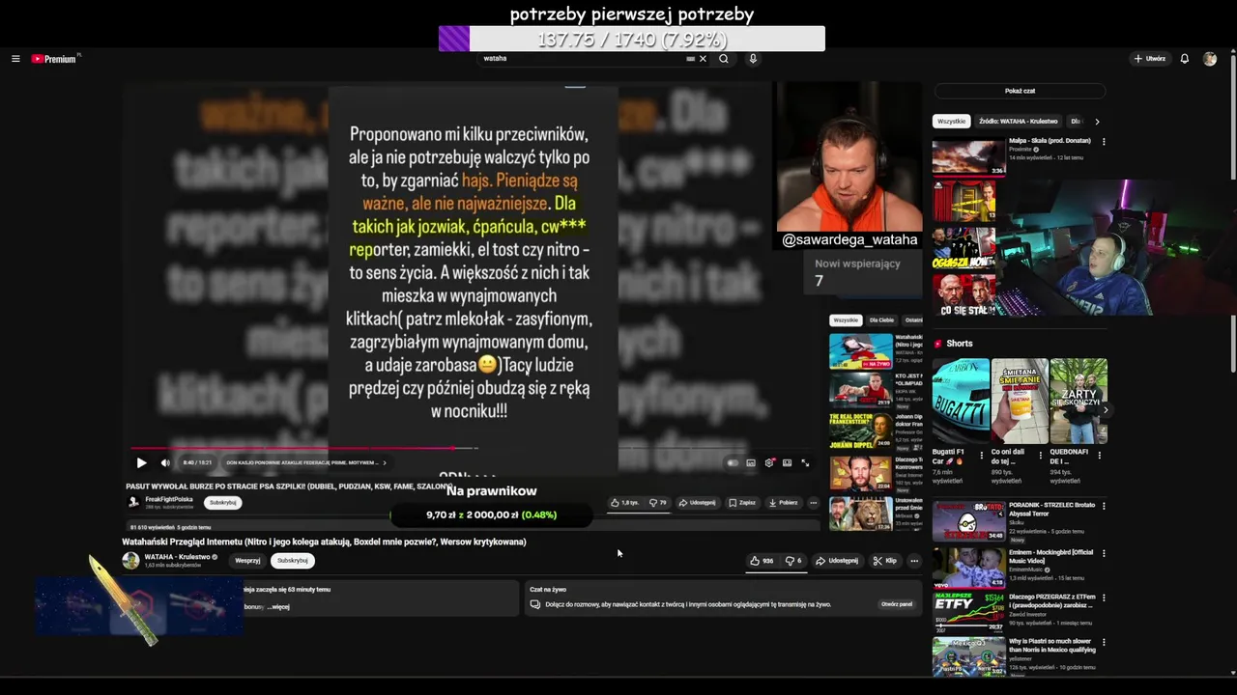Open Eminem - Mockingbird video
1237x695 pixels.
click(x=969, y=568)
